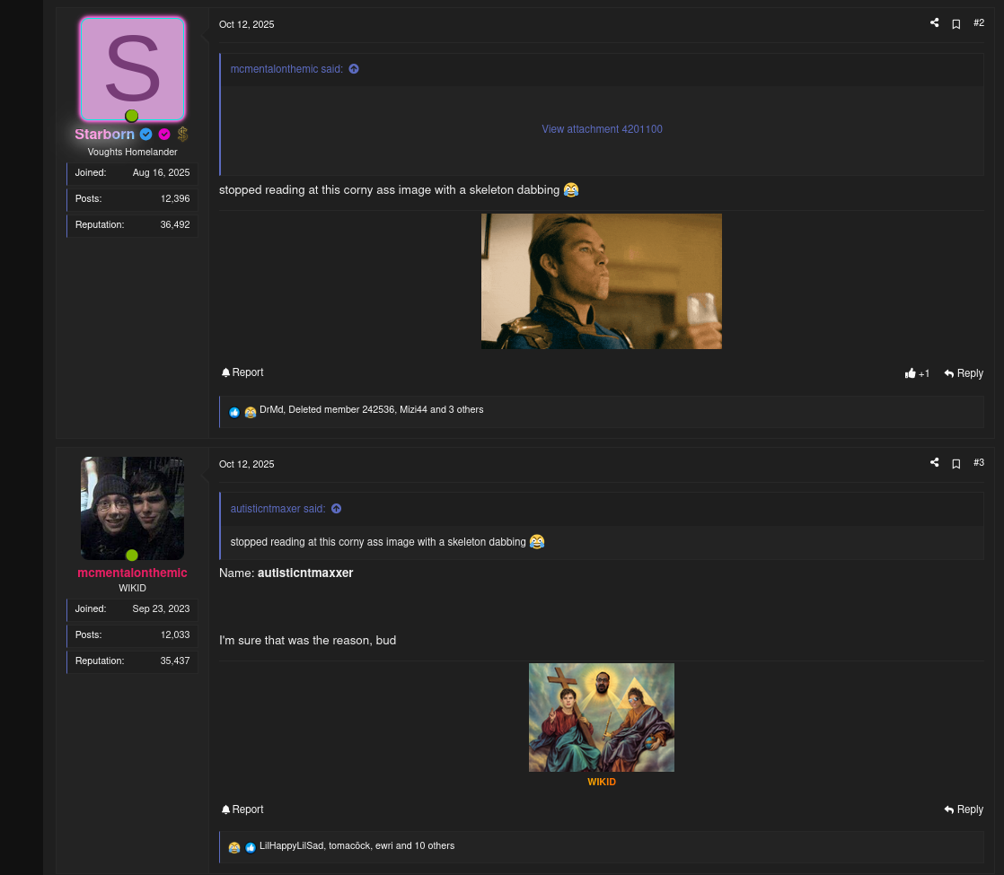Like post #2 with +1 thumbs up
Viewport: 1004px width, 875px height.
[x=917, y=374]
